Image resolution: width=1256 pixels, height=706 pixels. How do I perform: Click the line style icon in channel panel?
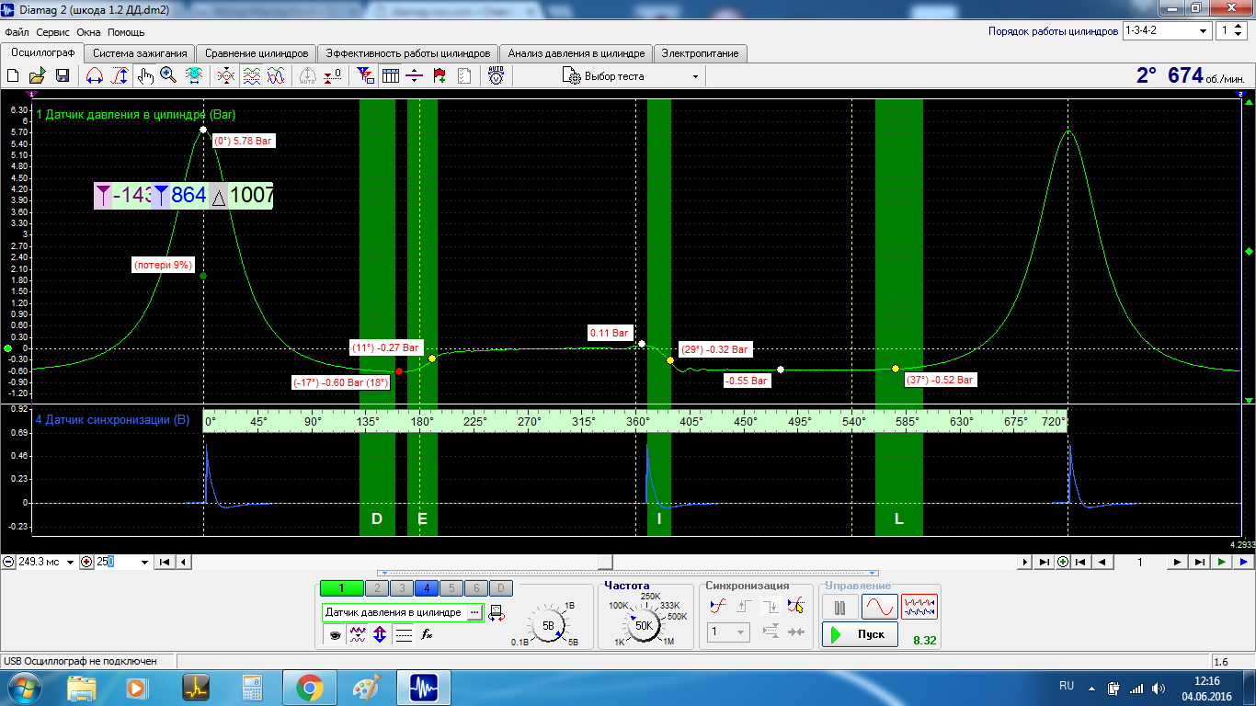point(404,634)
